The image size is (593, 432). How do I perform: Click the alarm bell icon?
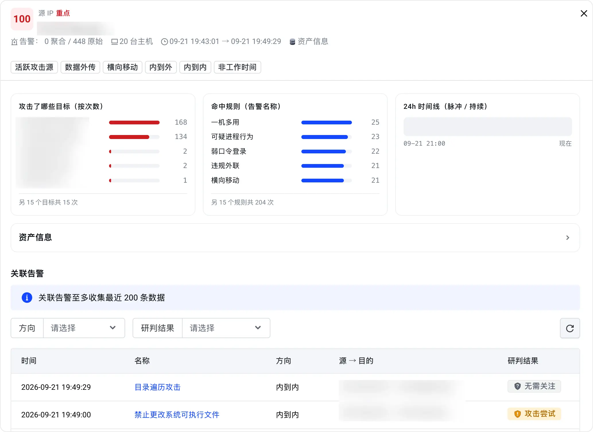(14, 42)
